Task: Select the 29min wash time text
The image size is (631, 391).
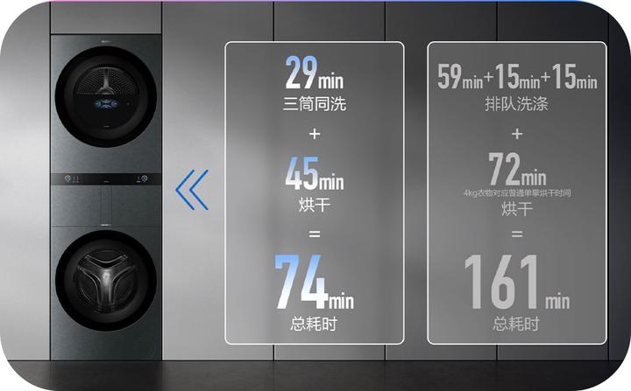Action: point(314,76)
